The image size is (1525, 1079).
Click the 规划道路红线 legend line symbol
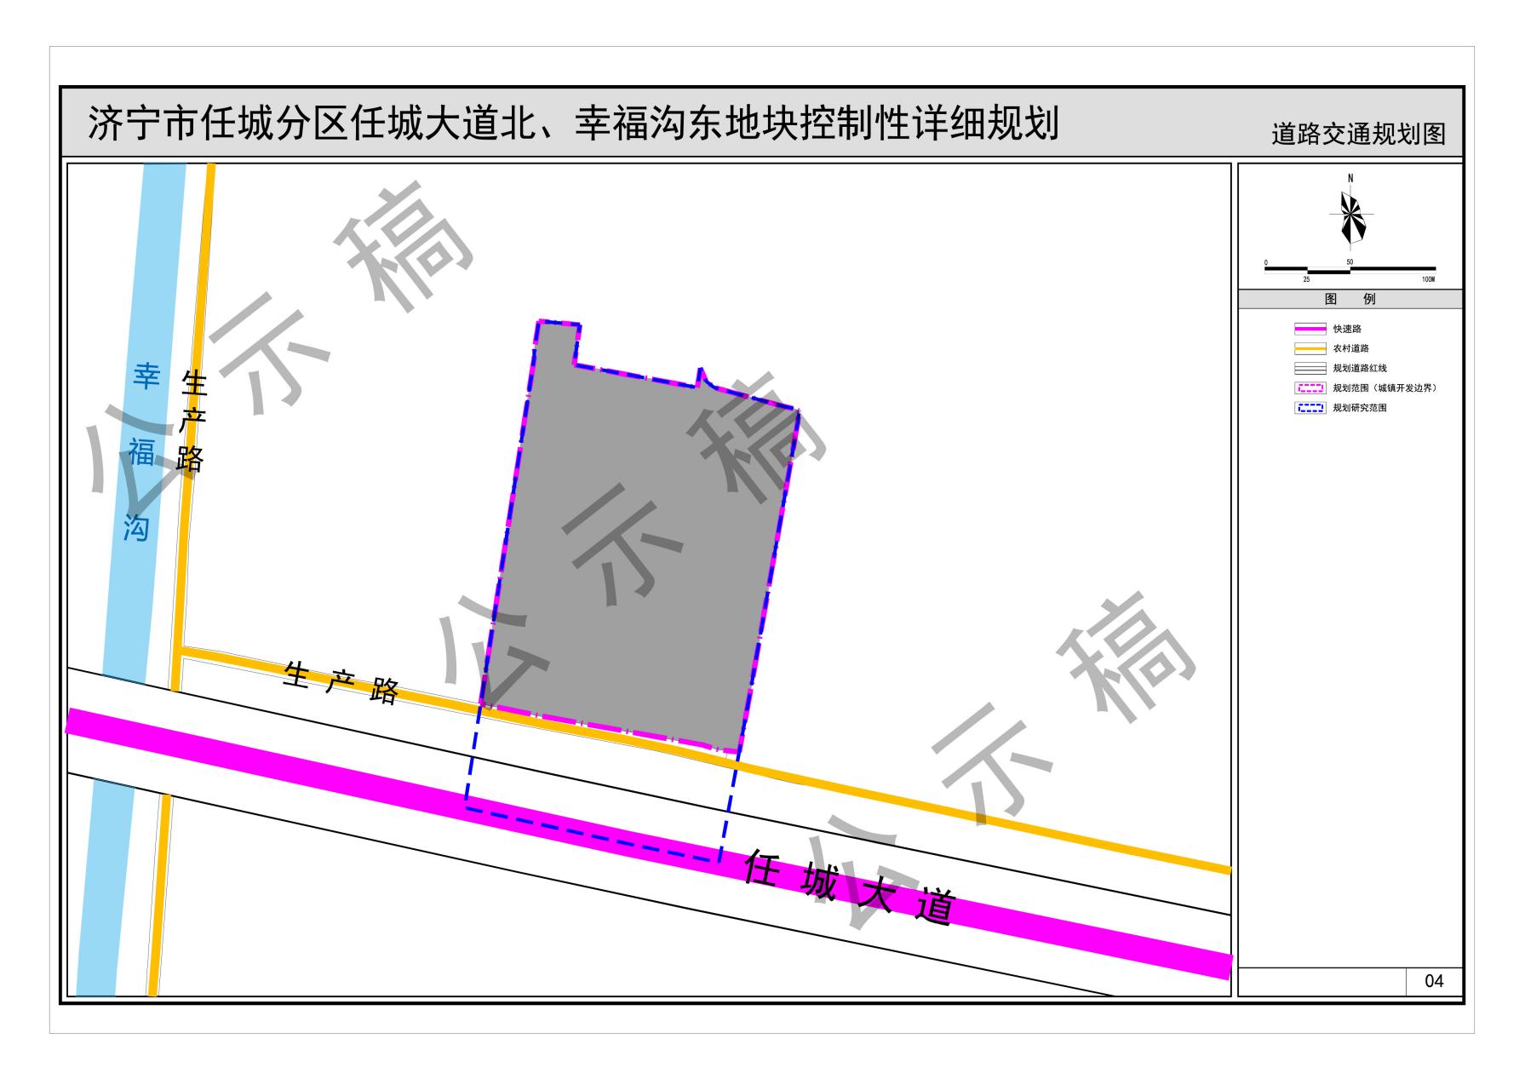pyautogui.click(x=1310, y=369)
